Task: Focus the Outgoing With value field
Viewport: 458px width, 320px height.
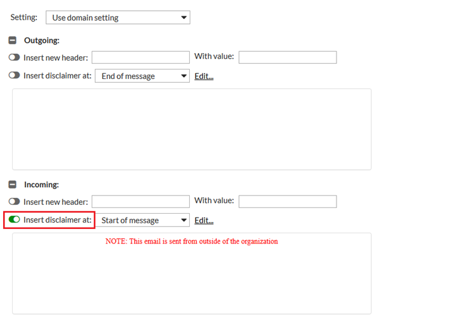Action: (287, 58)
